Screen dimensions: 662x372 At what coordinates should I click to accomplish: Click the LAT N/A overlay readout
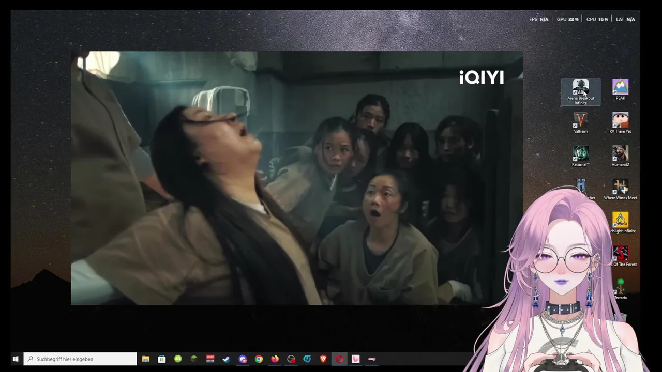click(625, 19)
